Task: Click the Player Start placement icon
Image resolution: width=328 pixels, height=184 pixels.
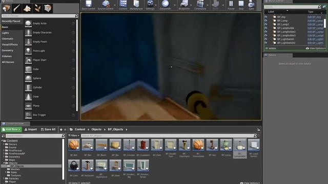Action: coord(28,60)
